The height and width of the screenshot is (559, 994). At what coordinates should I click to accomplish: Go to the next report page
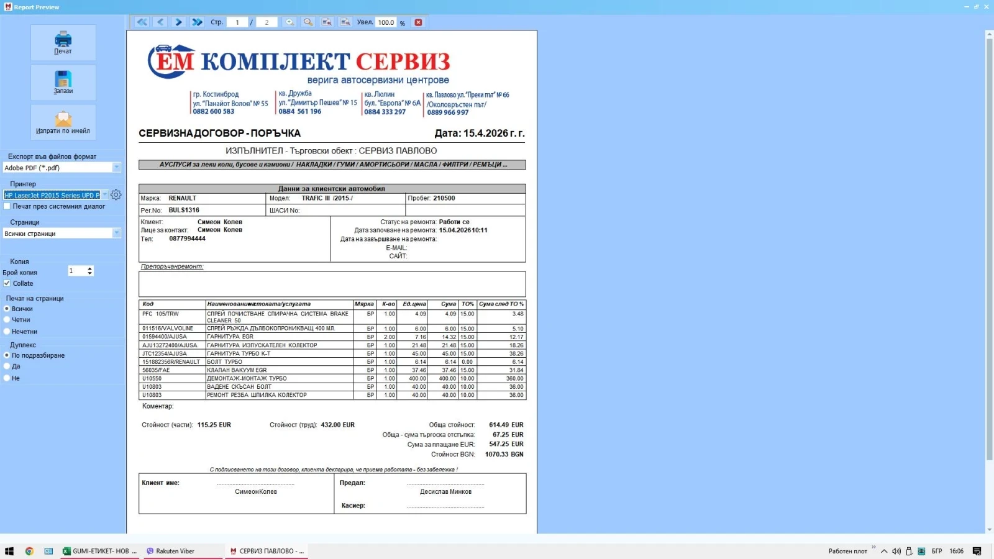click(179, 22)
